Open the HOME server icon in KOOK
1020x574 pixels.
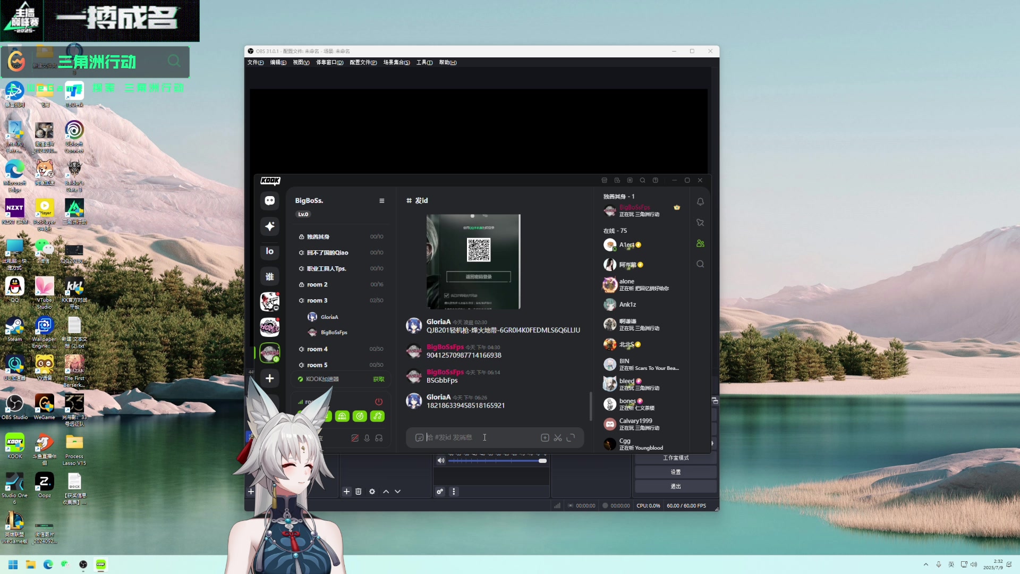point(270,327)
